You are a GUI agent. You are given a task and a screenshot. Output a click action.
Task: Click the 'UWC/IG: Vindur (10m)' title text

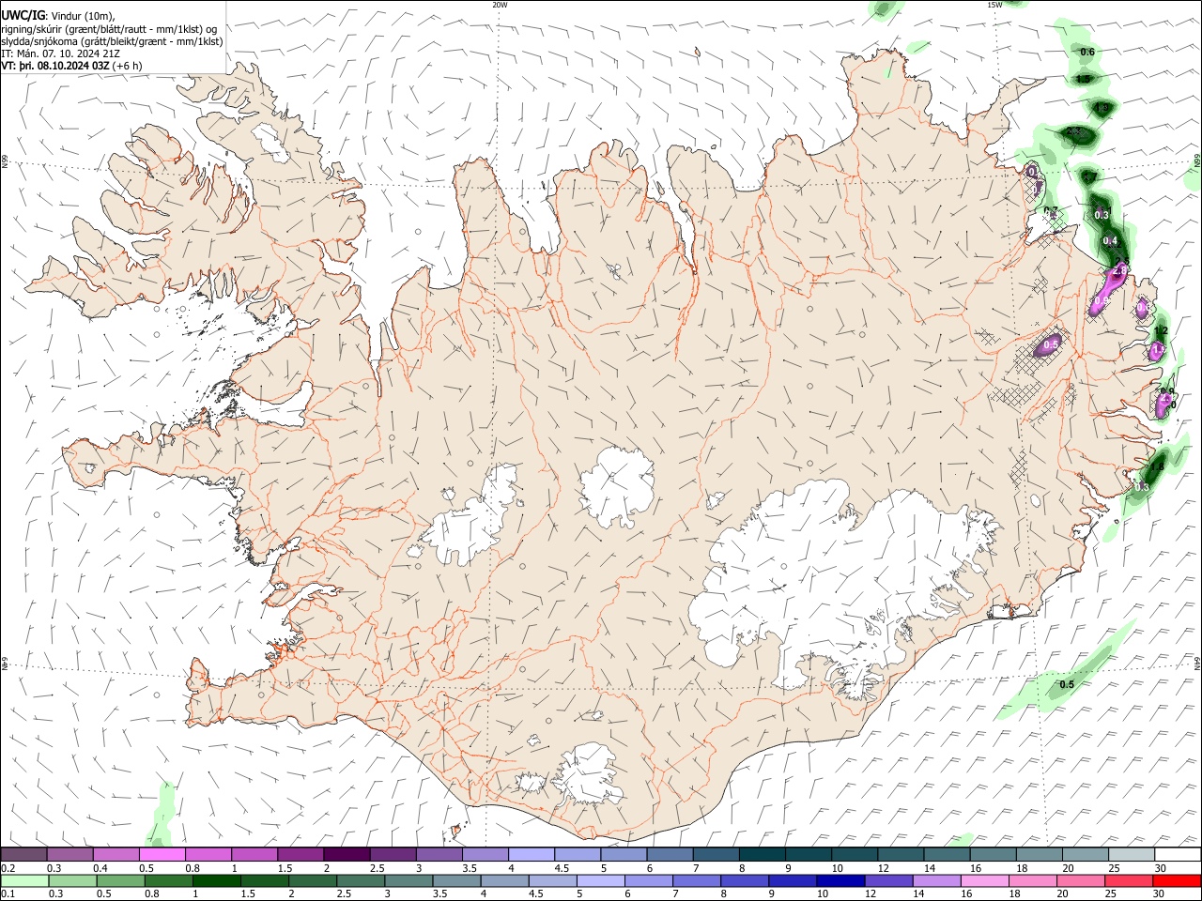click(x=58, y=15)
